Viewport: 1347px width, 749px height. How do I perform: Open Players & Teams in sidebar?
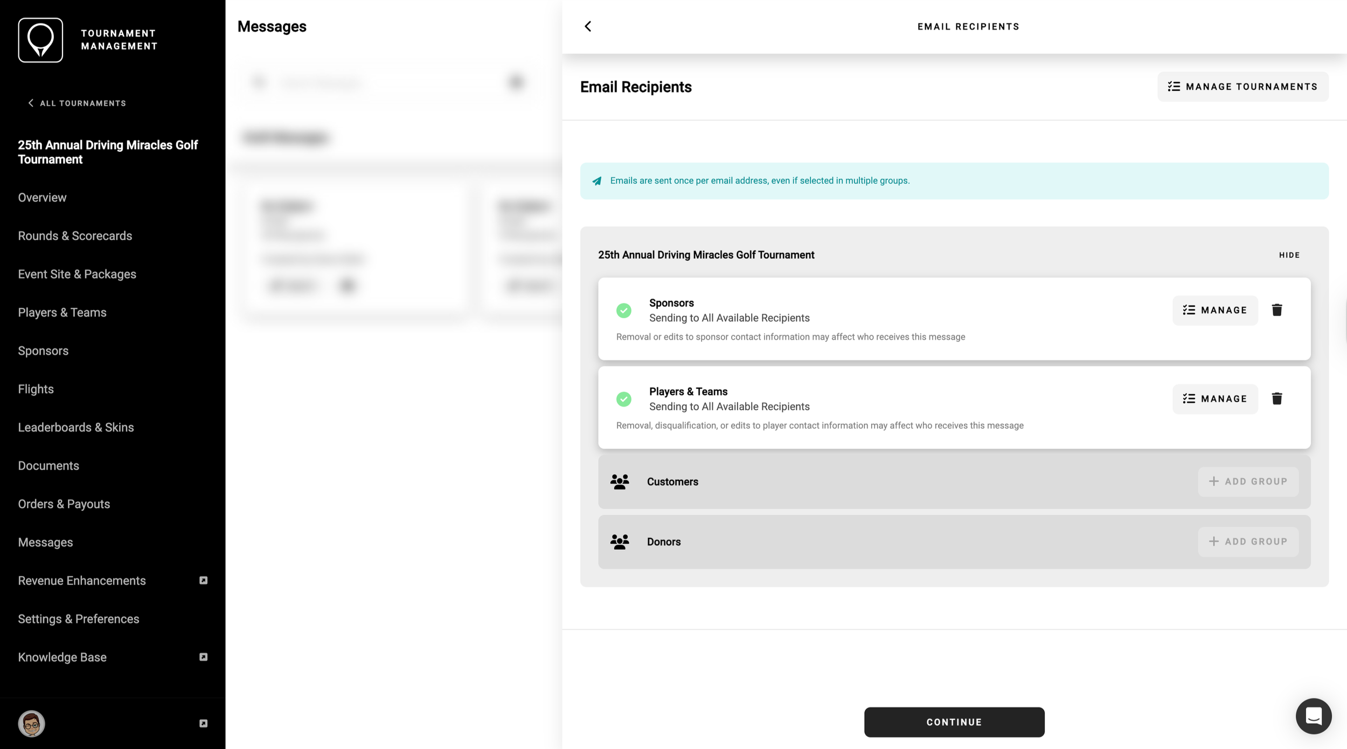(62, 312)
